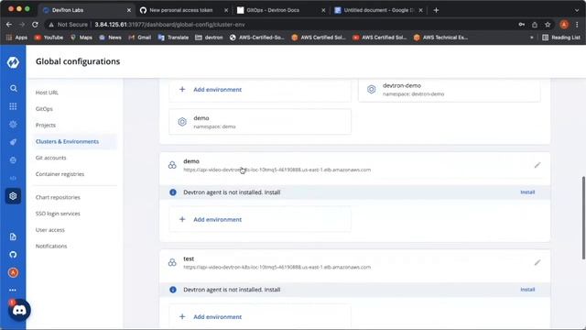586x330 pixels.
Task: Open Chrome three-dot menu
Action: [577, 25]
